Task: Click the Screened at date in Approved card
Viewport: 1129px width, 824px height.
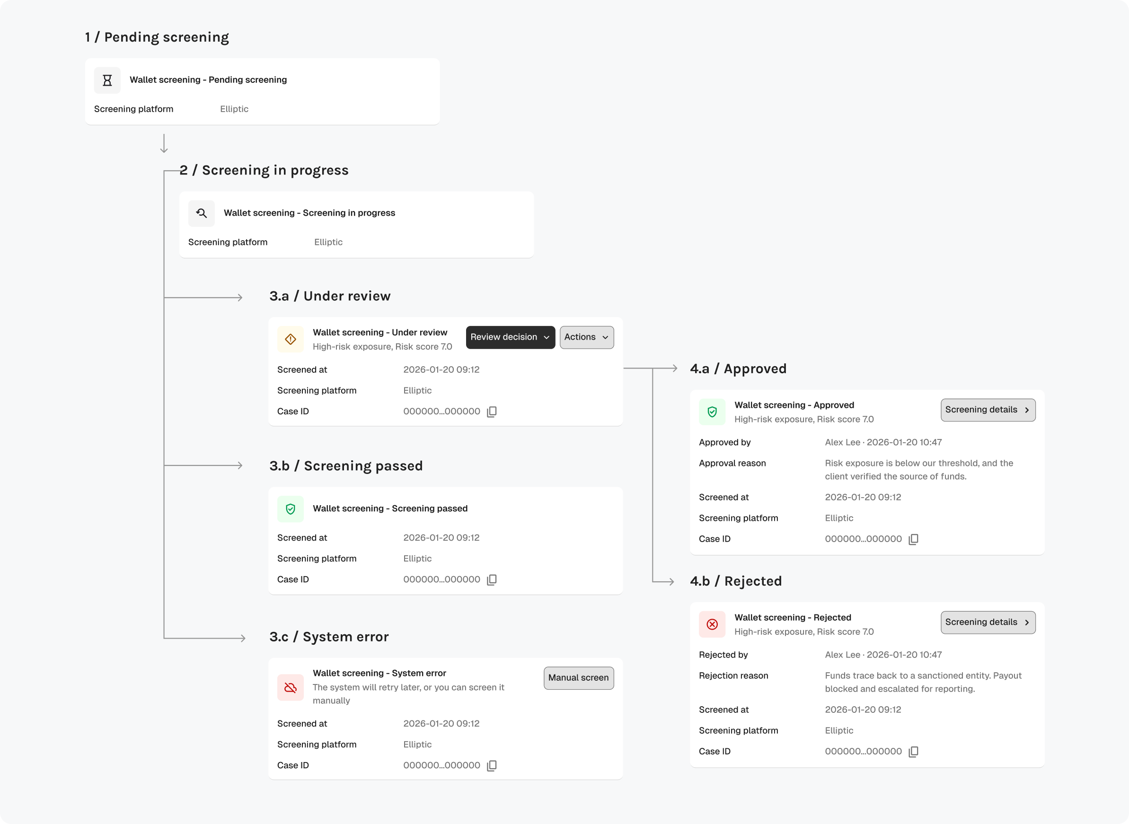Action: tap(863, 497)
